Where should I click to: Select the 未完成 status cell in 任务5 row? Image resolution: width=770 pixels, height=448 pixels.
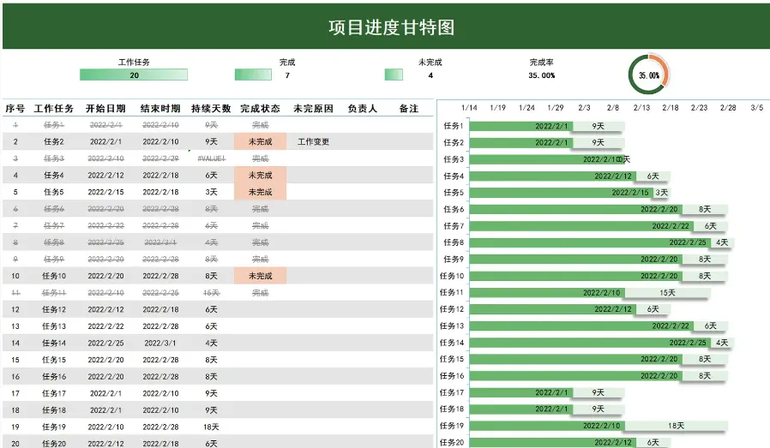point(261,192)
